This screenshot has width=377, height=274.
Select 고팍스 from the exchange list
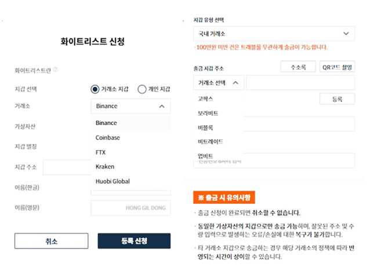pyautogui.click(x=206, y=99)
